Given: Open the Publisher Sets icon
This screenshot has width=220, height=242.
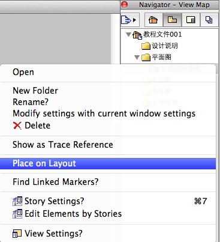Looking at the screenshot, I should (x=209, y=20).
